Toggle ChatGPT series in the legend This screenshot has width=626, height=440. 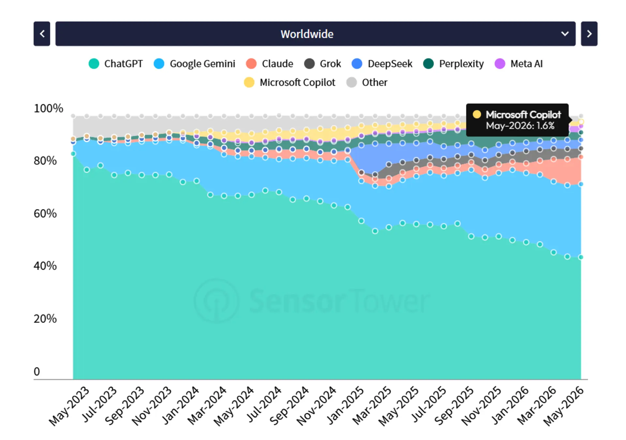[x=116, y=64]
